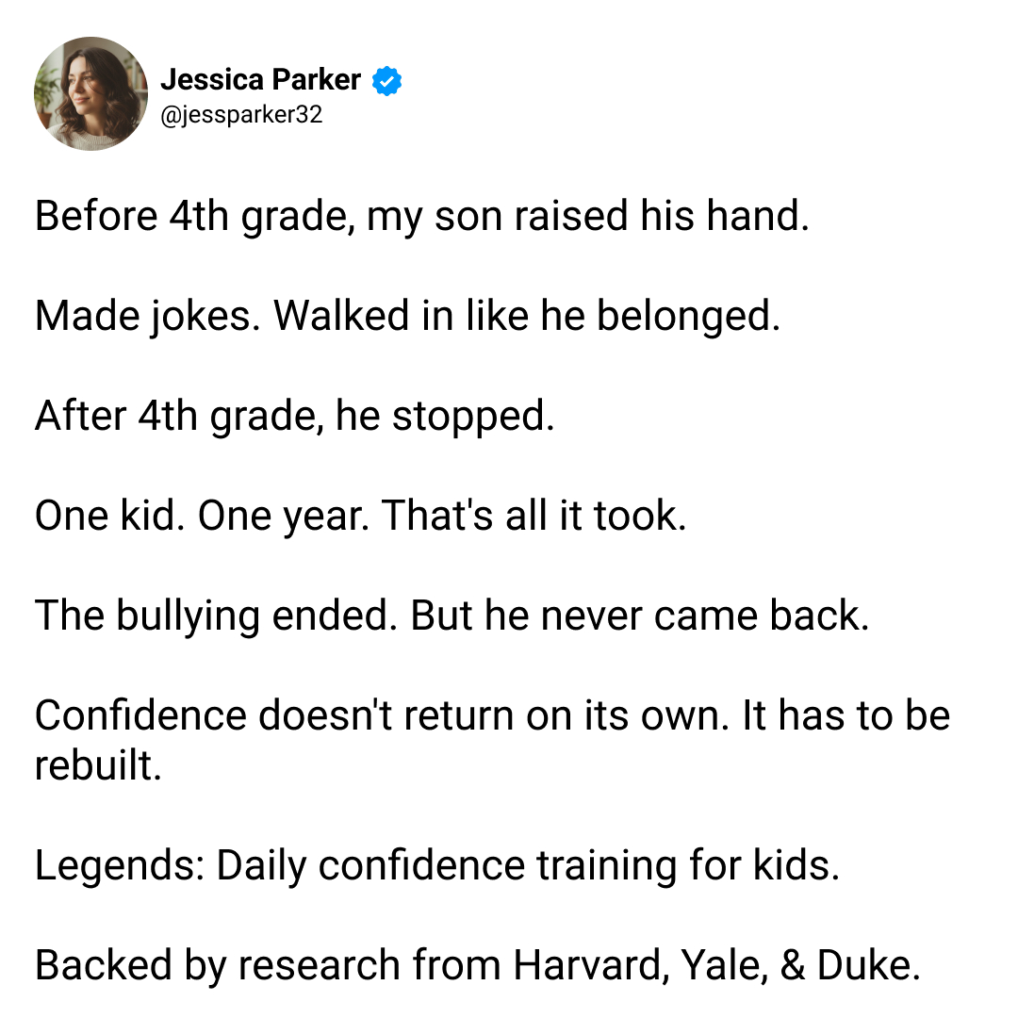1018x1018 pixels.
Task: Click 'The bullying ended' sentence
Action: (x=216, y=616)
